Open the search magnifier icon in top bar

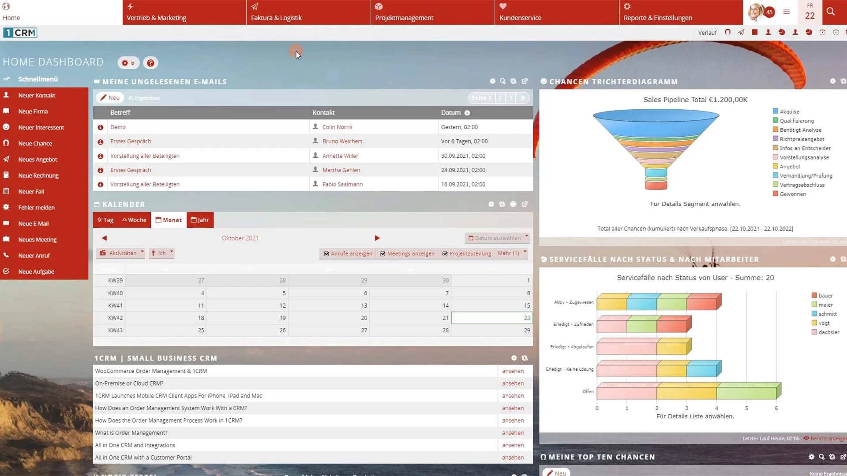831,12
